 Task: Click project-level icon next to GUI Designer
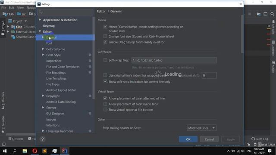click(x=90, y=114)
